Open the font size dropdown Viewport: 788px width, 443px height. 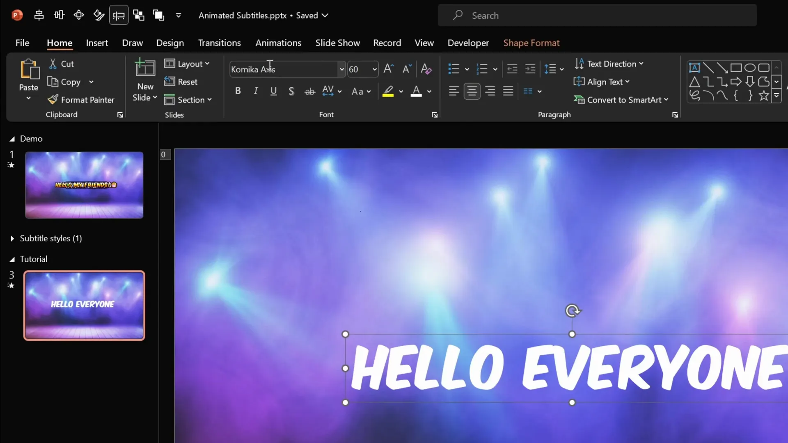pos(374,69)
